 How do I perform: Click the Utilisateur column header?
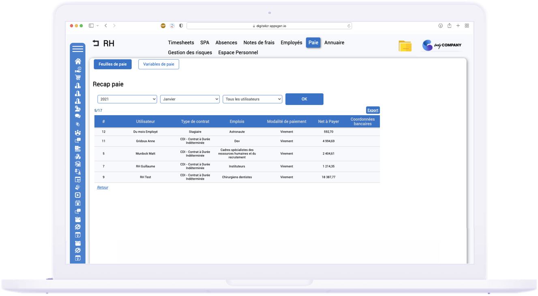(x=146, y=122)
